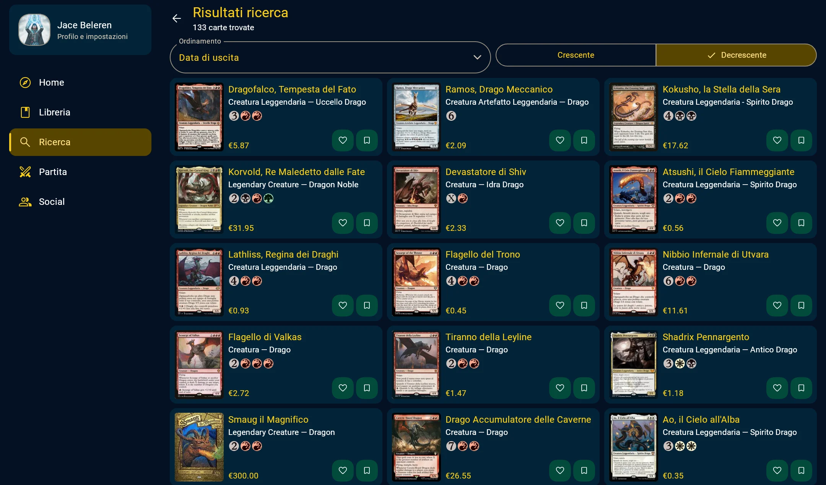This screenshot has width=826, height=485.
Task: Click Jace Beleren avatar picture
Action: [x=34, y=30]
